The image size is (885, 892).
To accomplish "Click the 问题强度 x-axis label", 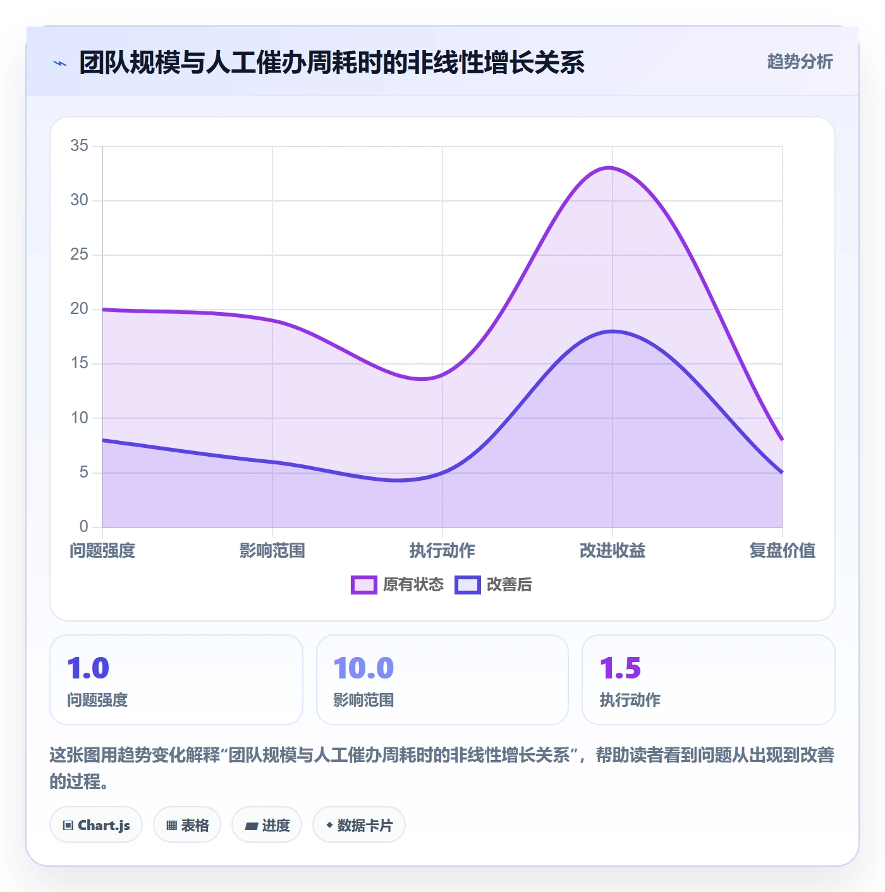I will 102,551.
